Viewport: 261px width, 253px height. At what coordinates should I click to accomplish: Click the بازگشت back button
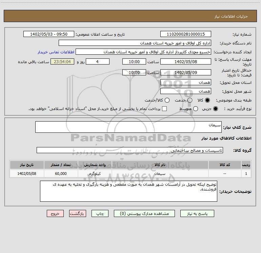pos(78,214)
